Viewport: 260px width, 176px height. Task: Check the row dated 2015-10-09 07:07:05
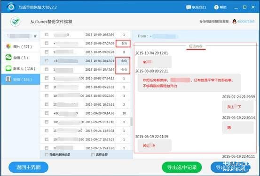tap(47, 43)
